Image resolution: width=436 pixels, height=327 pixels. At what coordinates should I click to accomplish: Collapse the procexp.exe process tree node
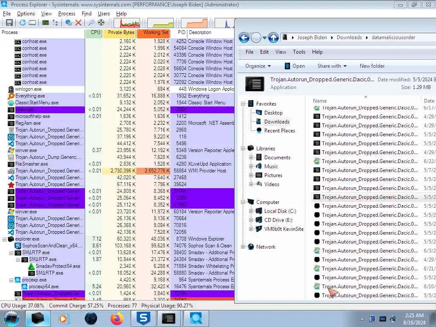point(11,280)
